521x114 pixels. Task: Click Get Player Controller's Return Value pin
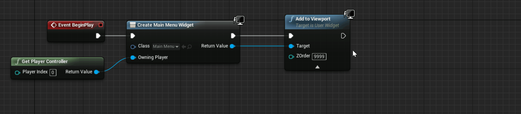pos(96,72)
